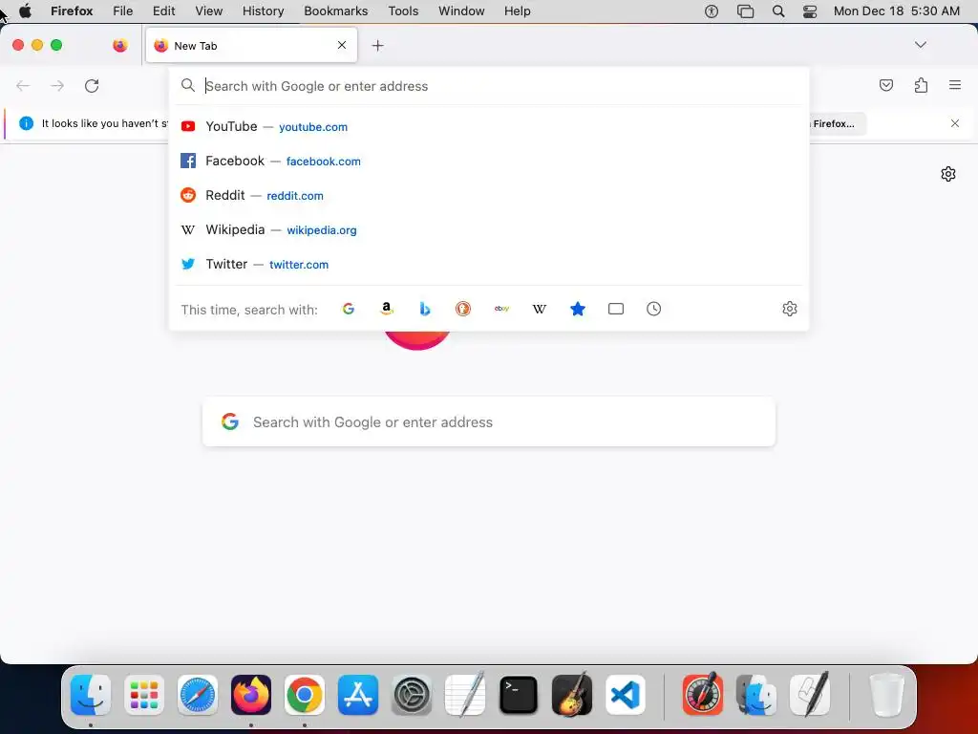The height and width of the screenshot is (734, 978).
Task: Search this time with Wikipedia icon
Action: pyautogui.click(x=540, y=309)
